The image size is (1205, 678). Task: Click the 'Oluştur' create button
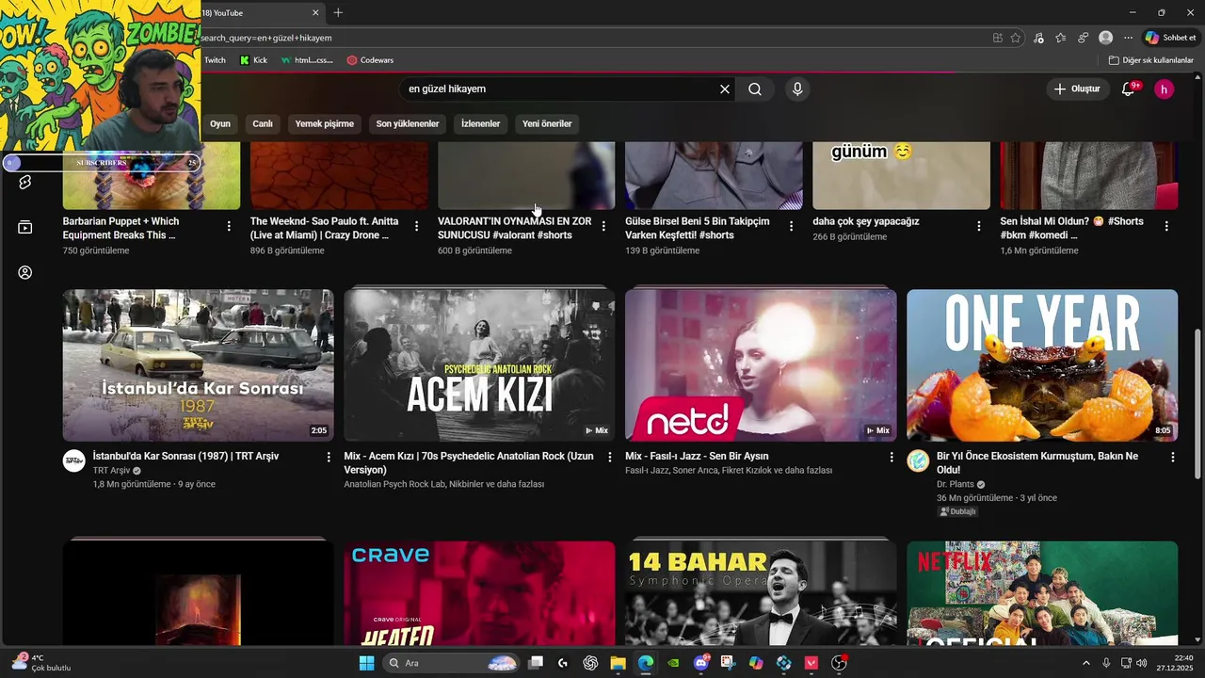tap(1077, 89)
